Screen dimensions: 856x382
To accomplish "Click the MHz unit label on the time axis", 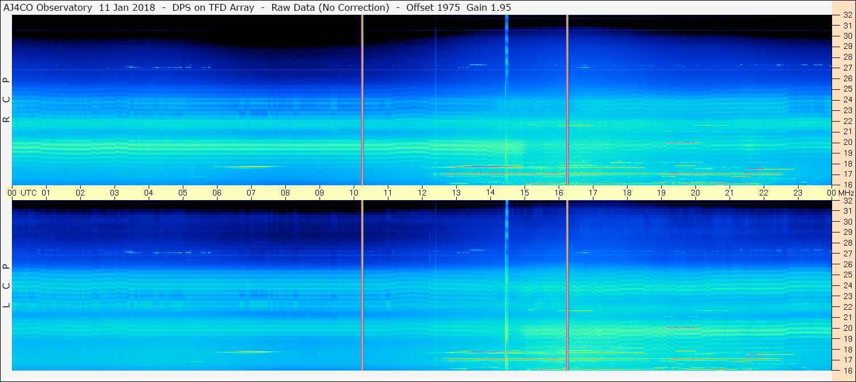I will [x=846, y=193].
